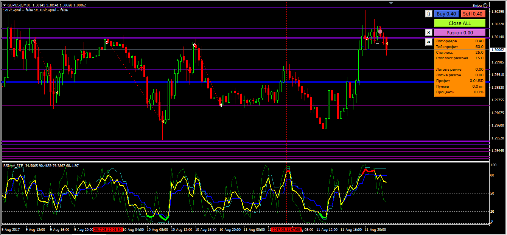Select the Пункты 0.0 пп row

460,86
